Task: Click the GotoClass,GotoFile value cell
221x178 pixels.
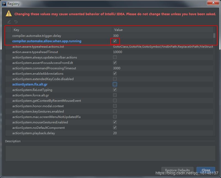Action: tap(163, 46)
